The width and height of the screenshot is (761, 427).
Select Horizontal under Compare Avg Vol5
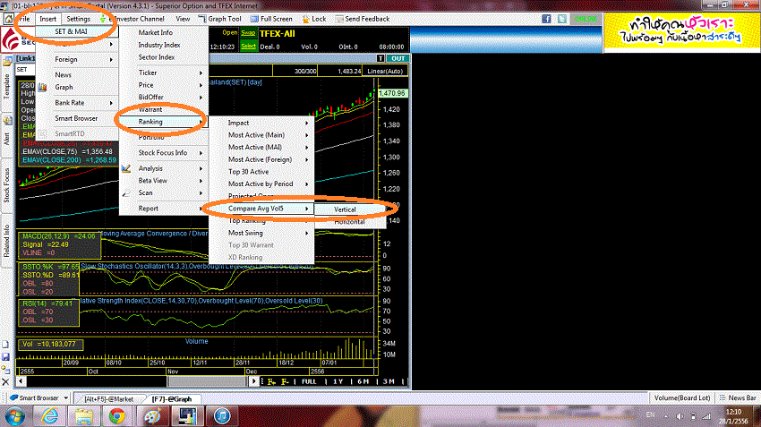point(350,222)
